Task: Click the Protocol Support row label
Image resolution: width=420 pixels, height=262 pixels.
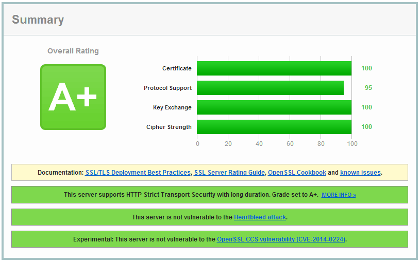Action: point(167,88)
